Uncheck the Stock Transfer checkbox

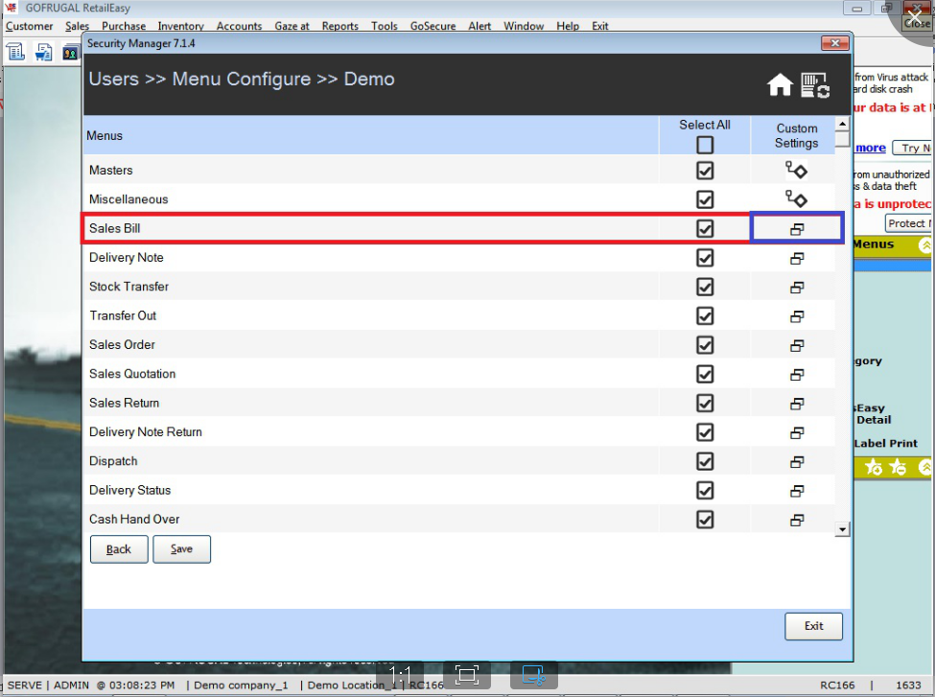(705, 287)
